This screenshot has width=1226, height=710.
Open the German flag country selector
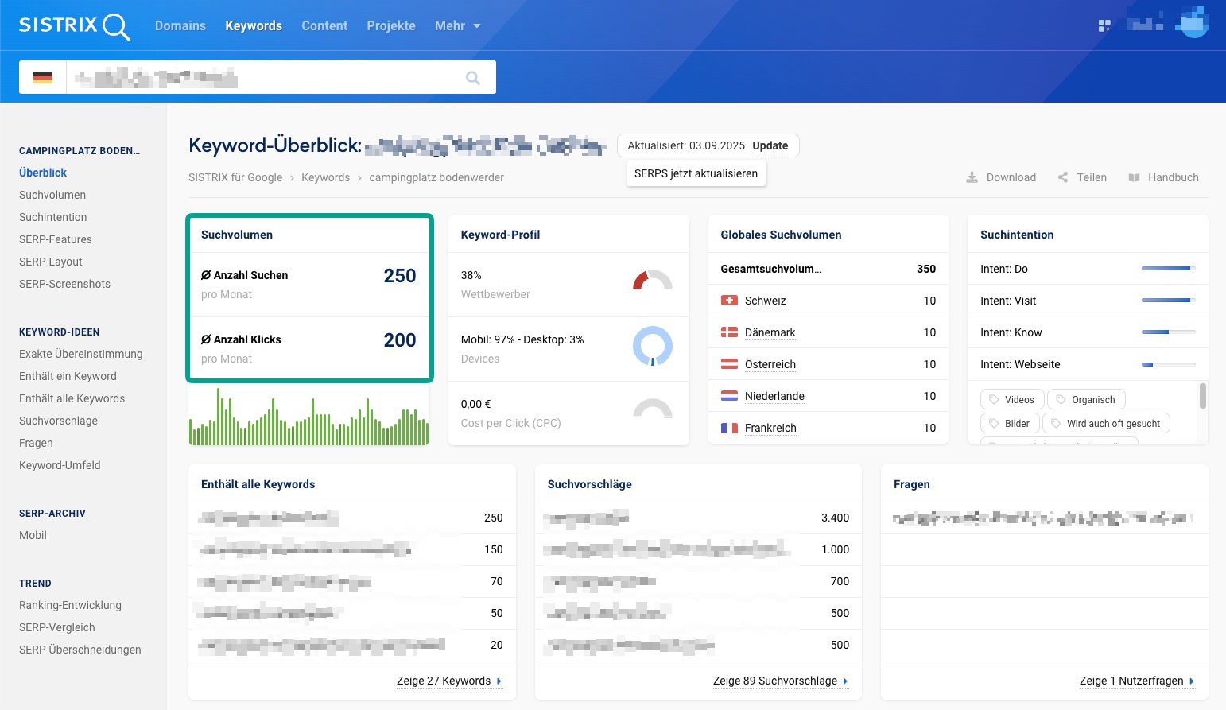(x=43, y=78)
